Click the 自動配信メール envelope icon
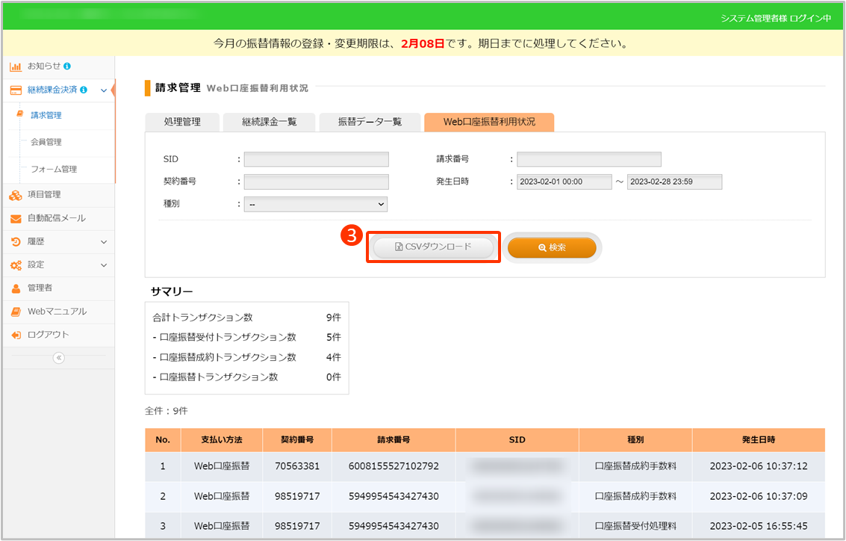The width and height of the screenshot is (846, 541). (15, 219)
